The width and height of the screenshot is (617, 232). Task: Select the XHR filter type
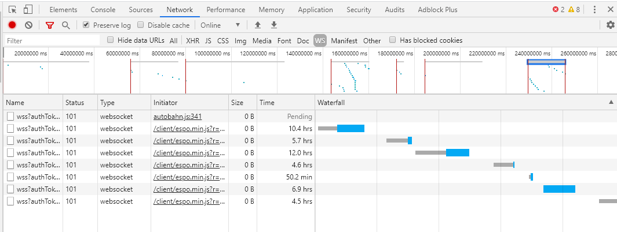pos(192,41)
